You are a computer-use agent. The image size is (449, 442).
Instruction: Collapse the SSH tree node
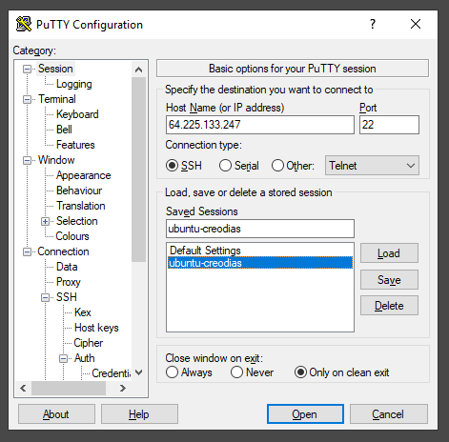(x=45, y=297)
